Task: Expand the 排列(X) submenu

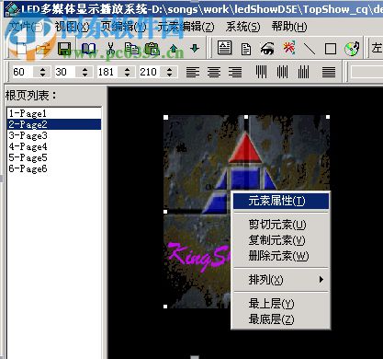Action: click(x=281, y=280)
